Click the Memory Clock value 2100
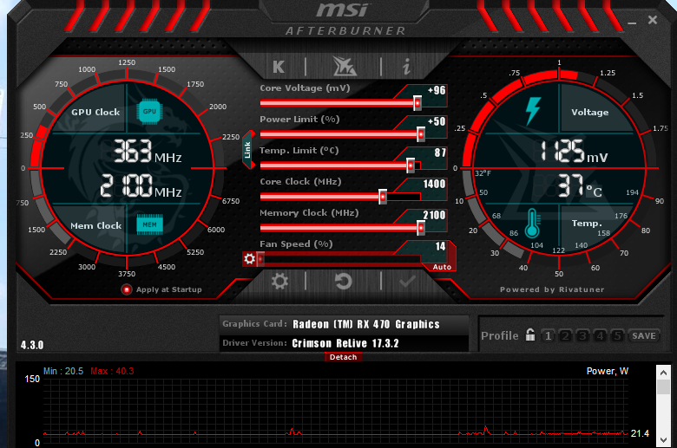Image resolution: width=677 pixels, height=448 pixels. (434, 215)
